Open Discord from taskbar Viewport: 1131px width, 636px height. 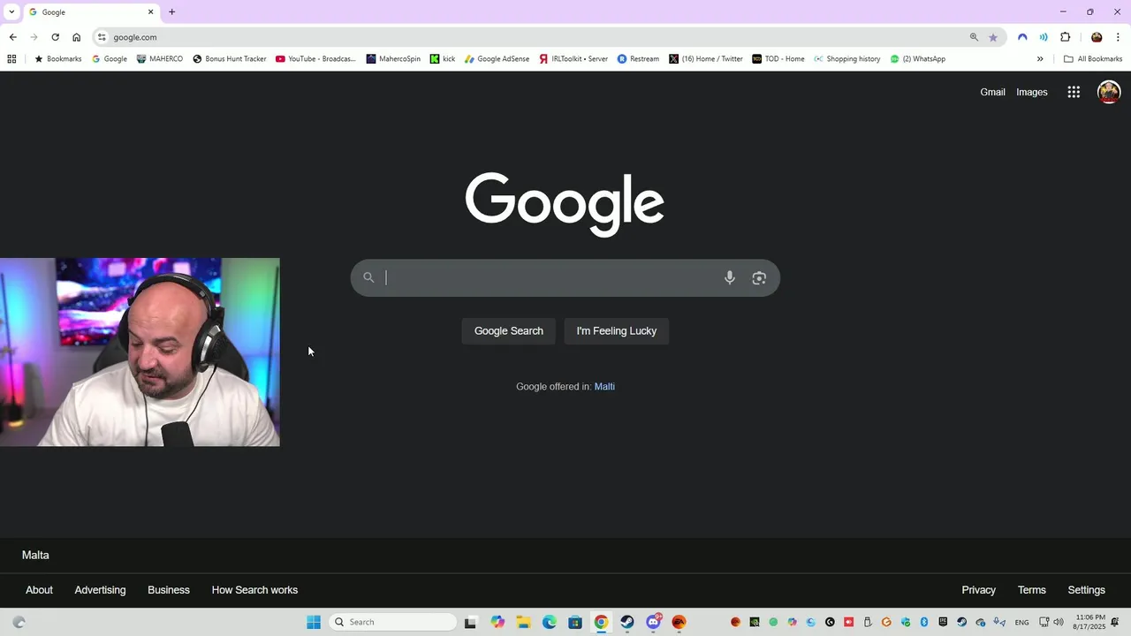coord(653,622)
